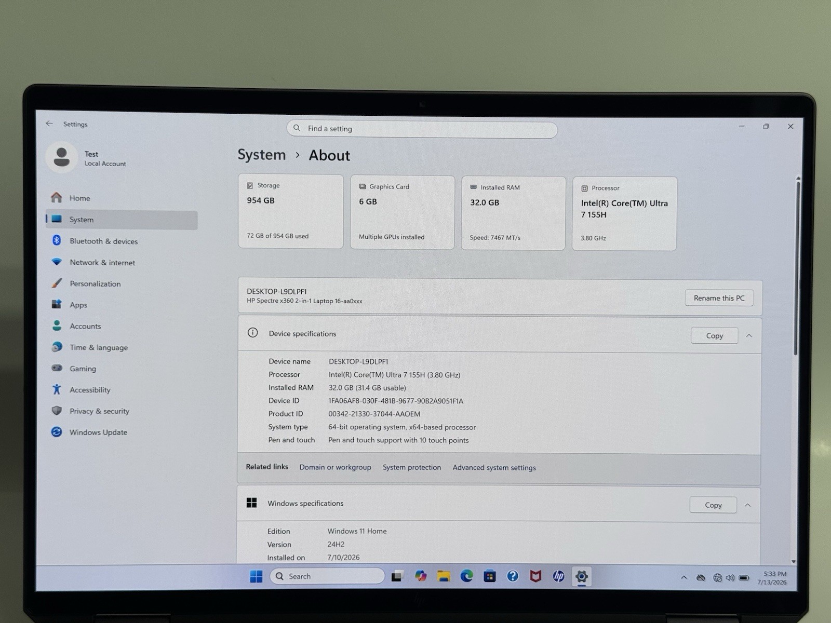The width and height of the screenshot is (831, 623).
Task: Click the battery tray icon
Action: [744, 578]
